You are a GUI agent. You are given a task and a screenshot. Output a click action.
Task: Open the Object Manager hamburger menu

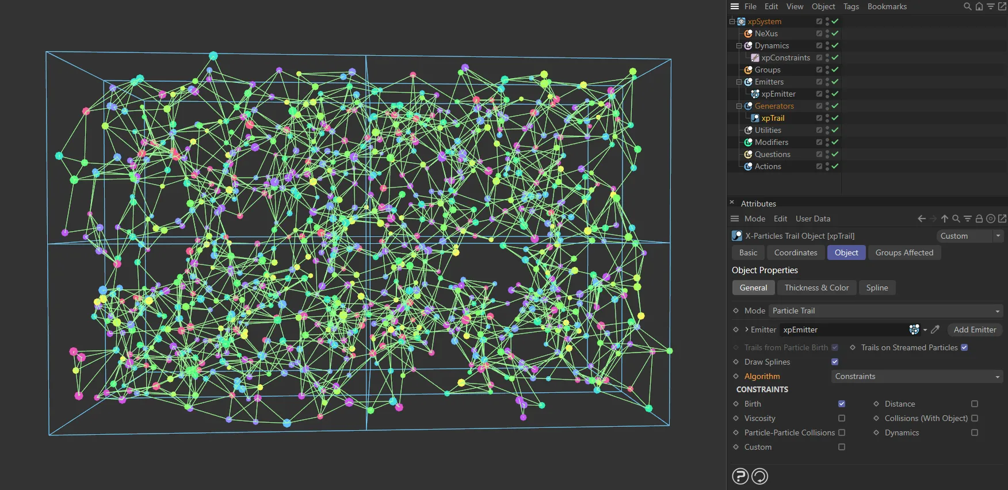(x=735, y=6)
